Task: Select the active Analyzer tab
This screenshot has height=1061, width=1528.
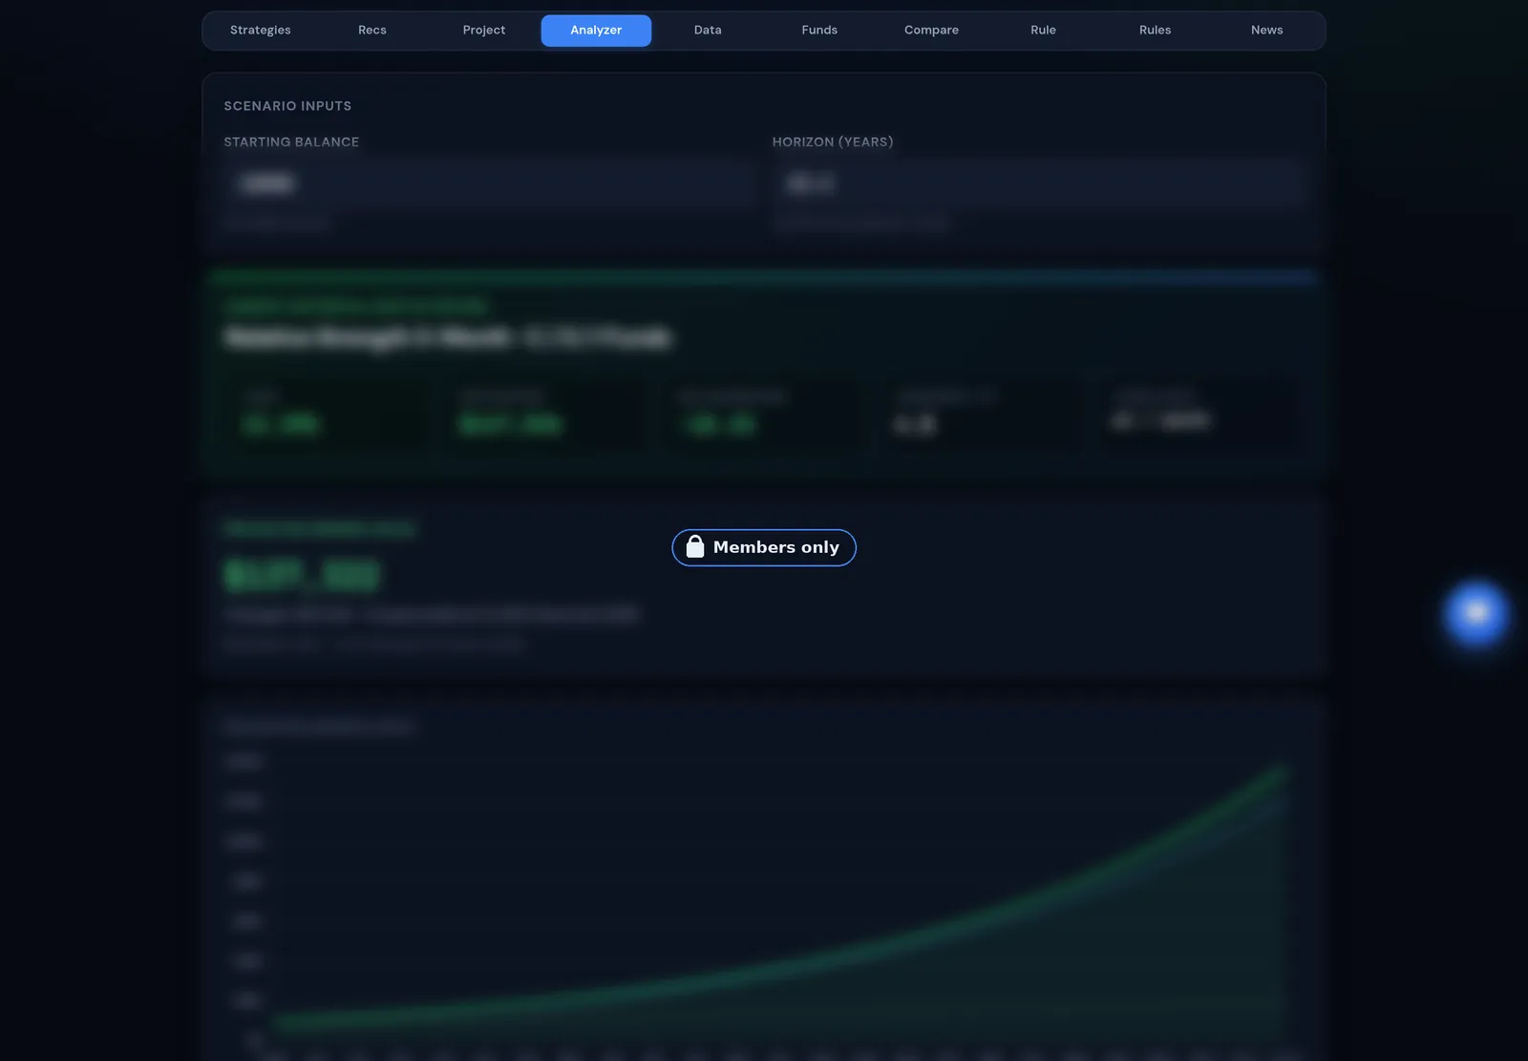Action: [x=596, y=31]
